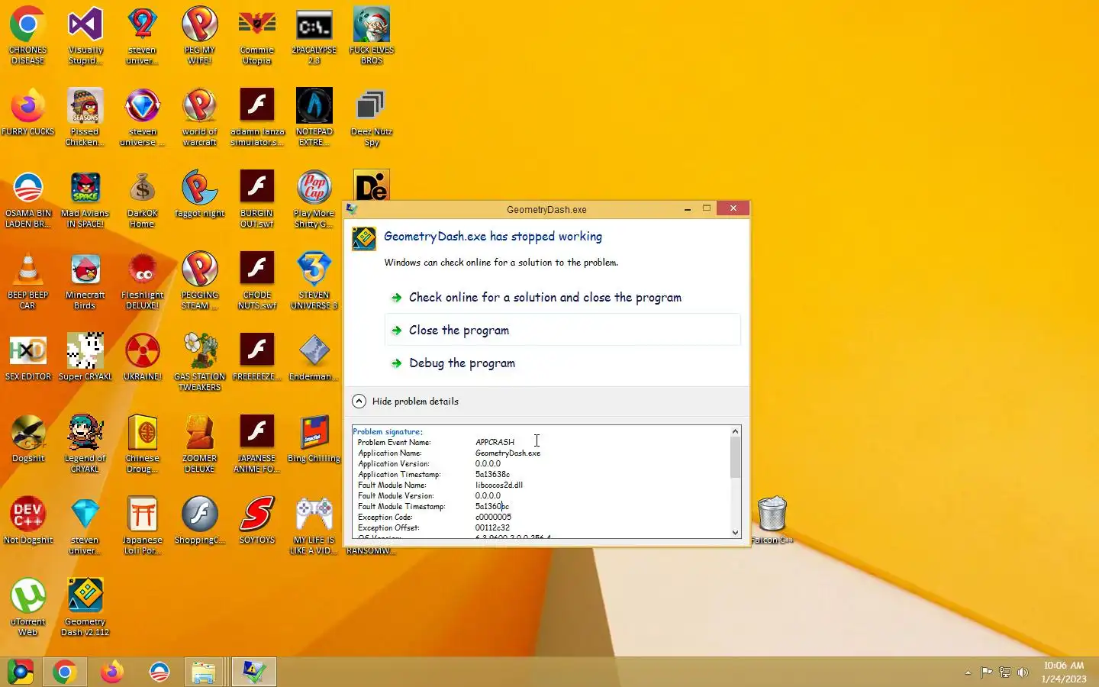
Task: Open Firefox from the taskbar
Action: (112, 672)
